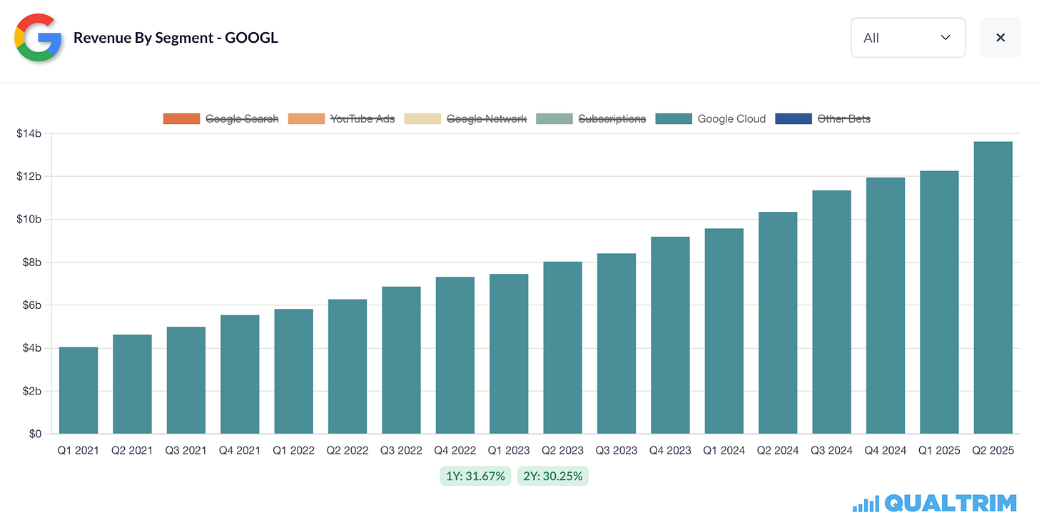The image size is (1039, 520).
Task: Click the Q4 2022 x-axis label
Action: tap(455, 450)
